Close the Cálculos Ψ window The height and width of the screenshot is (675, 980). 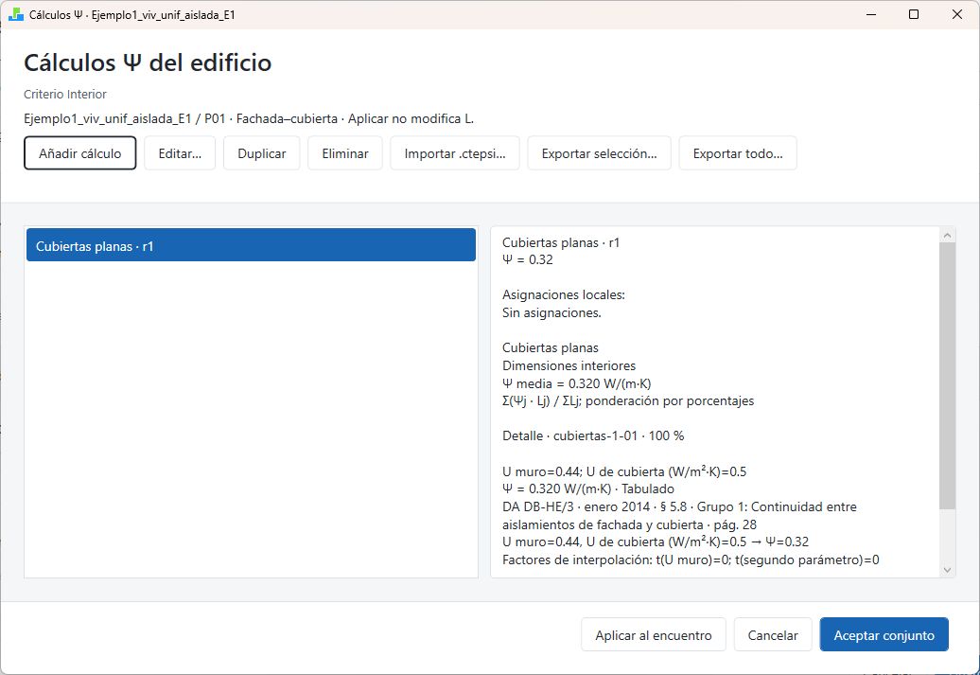pos(957,14)
